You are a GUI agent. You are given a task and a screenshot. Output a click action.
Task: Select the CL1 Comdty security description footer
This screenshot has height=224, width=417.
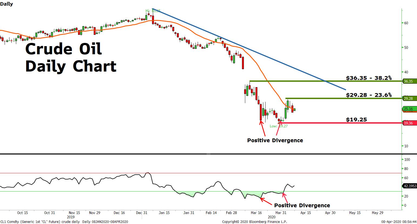tap(64, 222)
